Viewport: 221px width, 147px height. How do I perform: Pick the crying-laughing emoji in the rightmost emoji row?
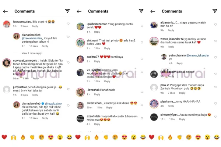point(217,137)
